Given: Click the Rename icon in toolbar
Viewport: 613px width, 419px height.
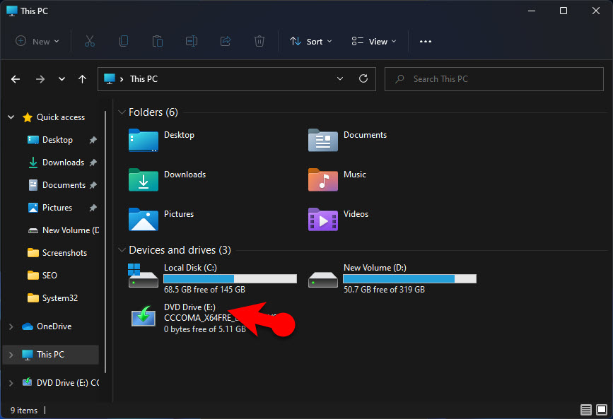Looking at the screenshot, I should [x=192, y=41].
